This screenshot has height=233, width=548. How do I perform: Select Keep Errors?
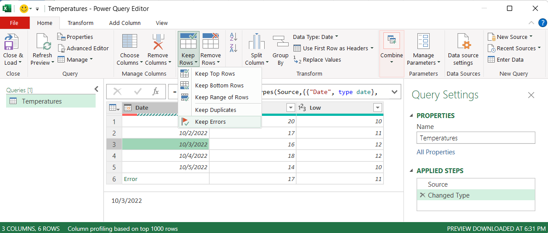coord(220,122)
